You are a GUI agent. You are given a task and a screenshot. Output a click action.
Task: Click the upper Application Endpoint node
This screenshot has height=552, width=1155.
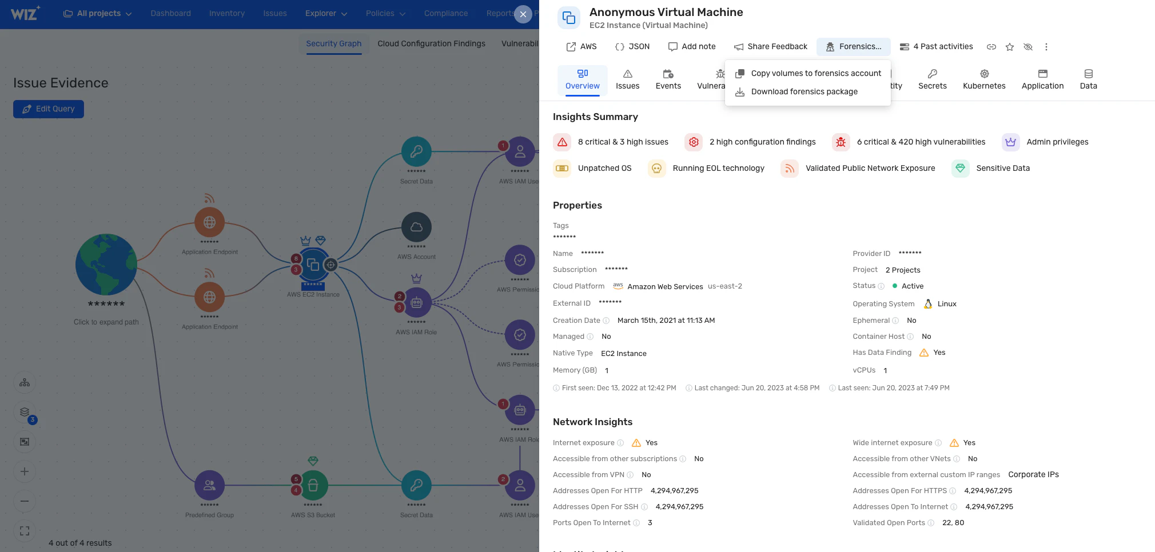tap(209, 222)
